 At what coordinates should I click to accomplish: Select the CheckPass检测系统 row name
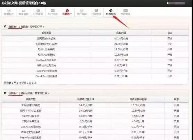point(46,76)
